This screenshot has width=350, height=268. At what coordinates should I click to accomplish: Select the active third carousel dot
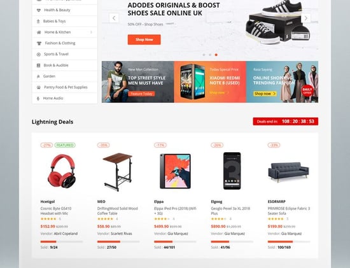coord(216,55)
